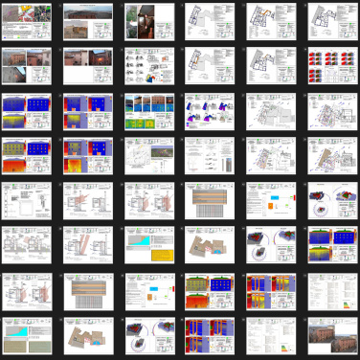This screenshot has width=360, height=360.
Task: Open the black-and-white detail drawings page
Action: 27,201
